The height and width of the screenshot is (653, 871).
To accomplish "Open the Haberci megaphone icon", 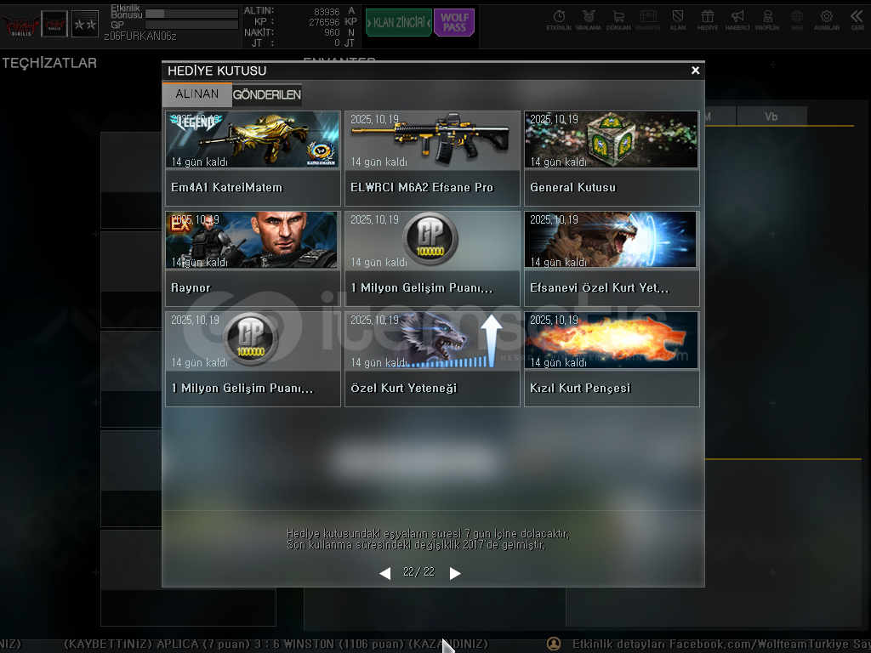I will pyautogui.click(x=737, y=20).
